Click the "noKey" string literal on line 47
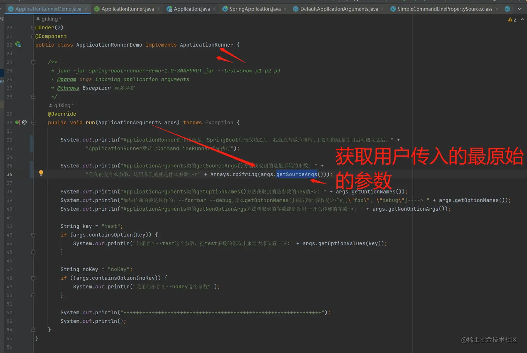The width and height of the screenshot is (527, 353). [119, 269]
